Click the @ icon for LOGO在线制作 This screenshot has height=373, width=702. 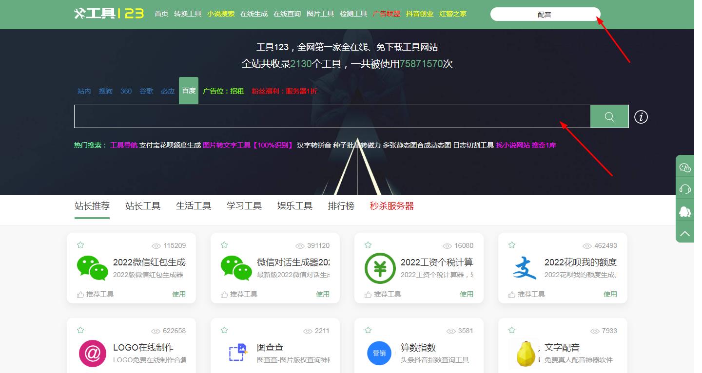pos(91,353)
